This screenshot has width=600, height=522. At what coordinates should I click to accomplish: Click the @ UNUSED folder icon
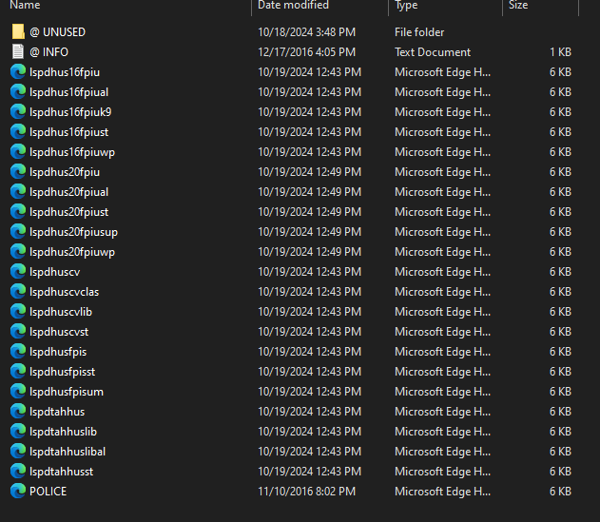[18, 32]
